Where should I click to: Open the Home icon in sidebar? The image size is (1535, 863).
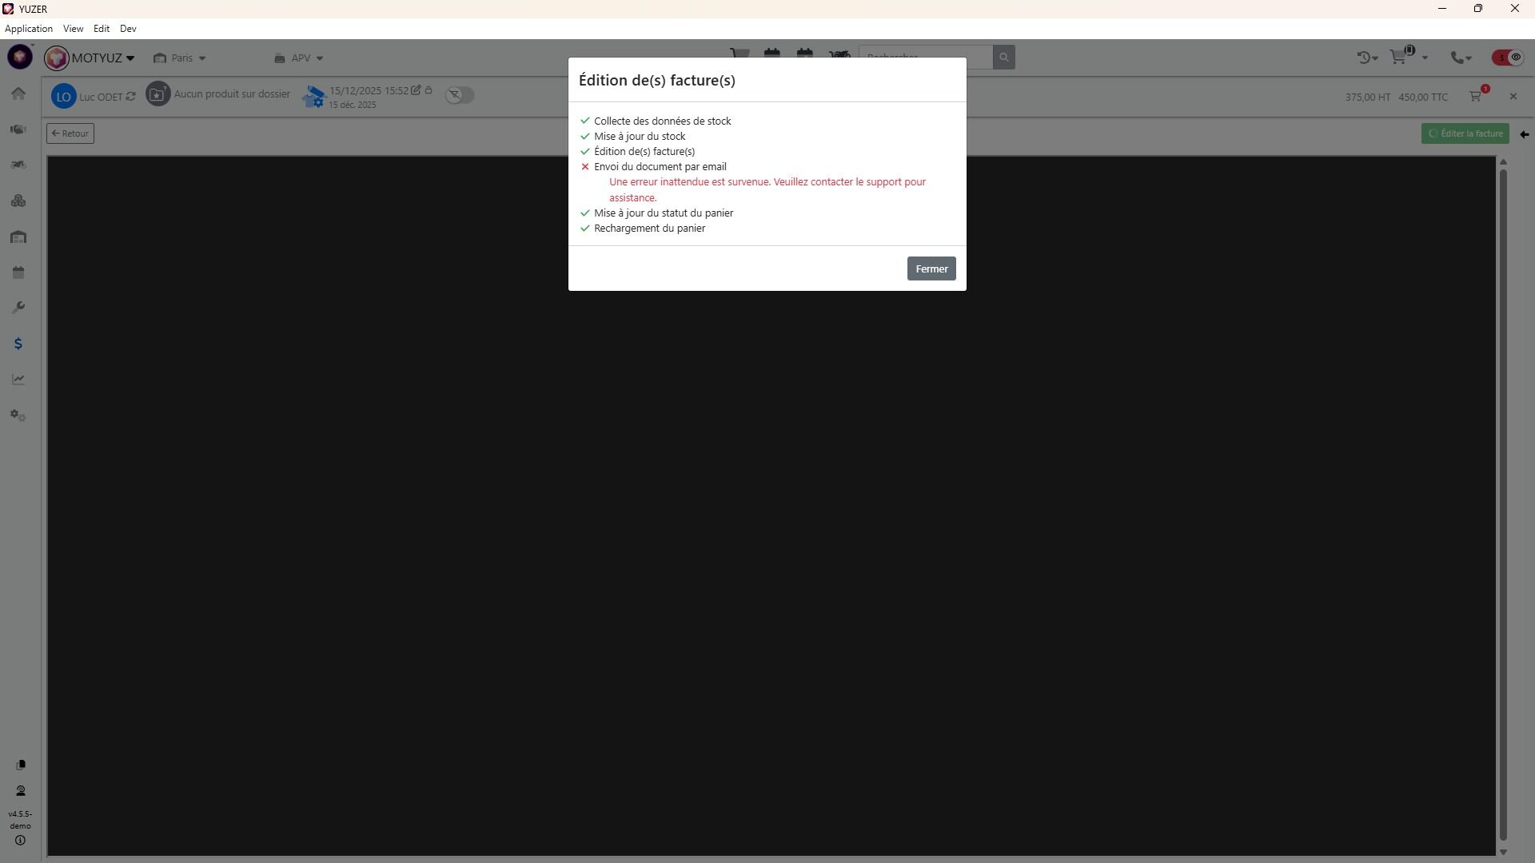click(x=18, y=93)
